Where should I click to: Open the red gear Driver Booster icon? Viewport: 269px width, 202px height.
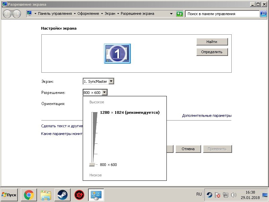pyautogui.click(x=79, y=195)
